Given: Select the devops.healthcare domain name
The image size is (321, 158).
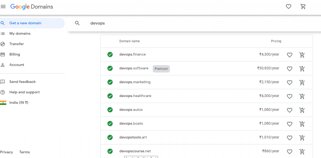Looking at the screenshot, I should click(135, 96).
